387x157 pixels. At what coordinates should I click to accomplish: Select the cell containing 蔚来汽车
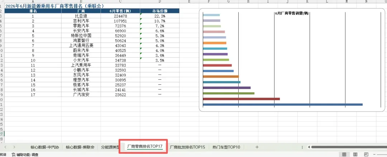pos(81,50)
